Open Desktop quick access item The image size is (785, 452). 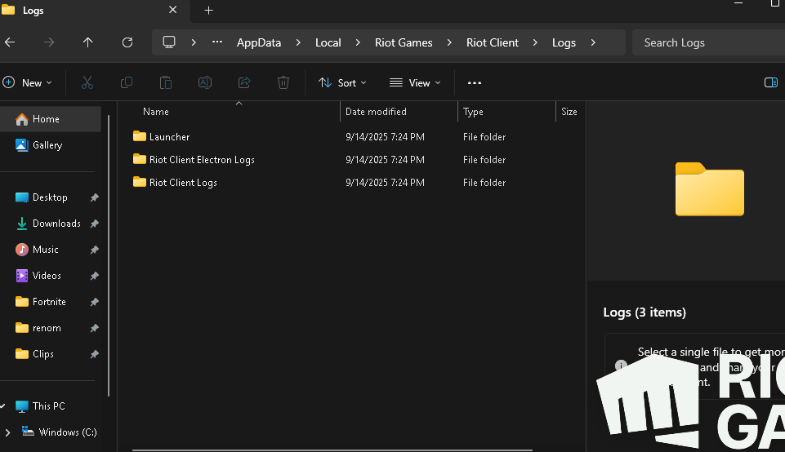(51, 197)
